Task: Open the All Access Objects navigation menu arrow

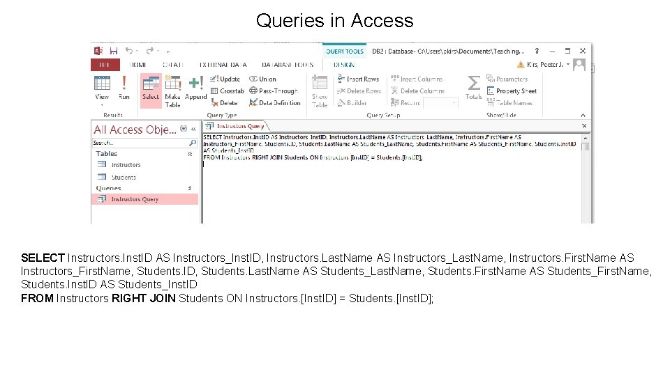Action: click(x=184, y=129)
